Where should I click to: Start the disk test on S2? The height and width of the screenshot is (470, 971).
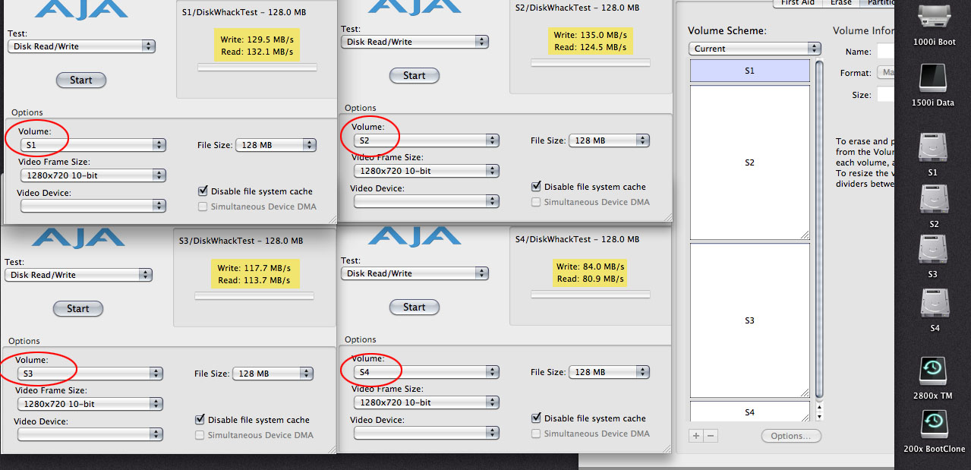pyautogui.click(x=415, y=75)
